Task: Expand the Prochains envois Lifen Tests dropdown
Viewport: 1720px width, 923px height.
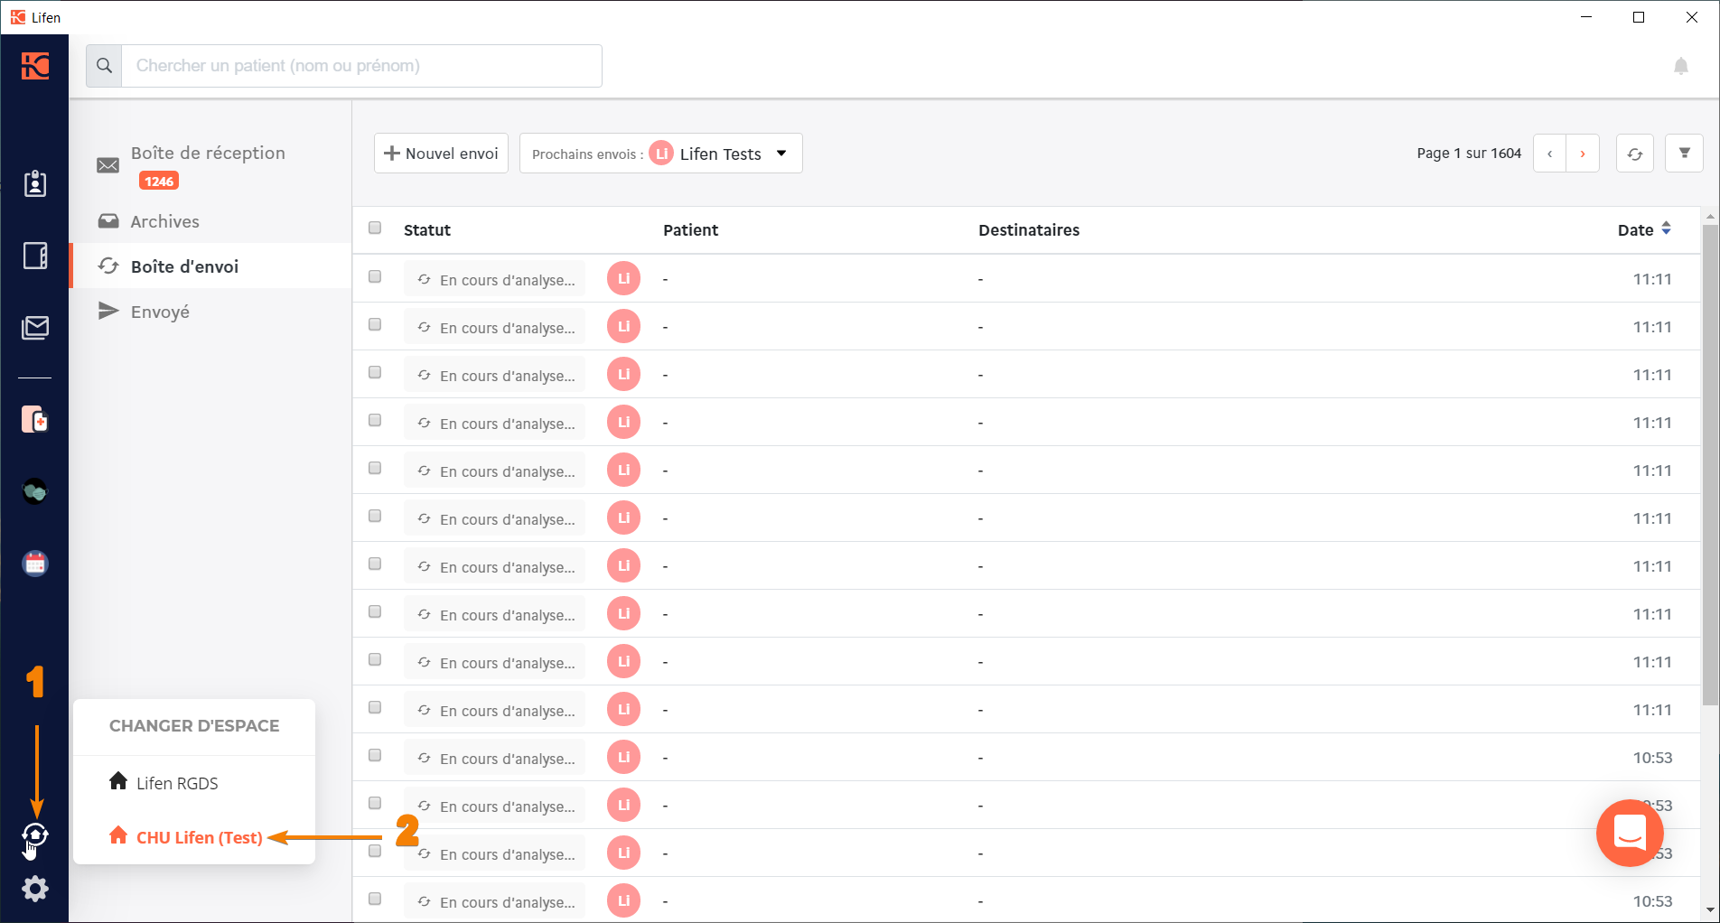Action: click(661, 154)
